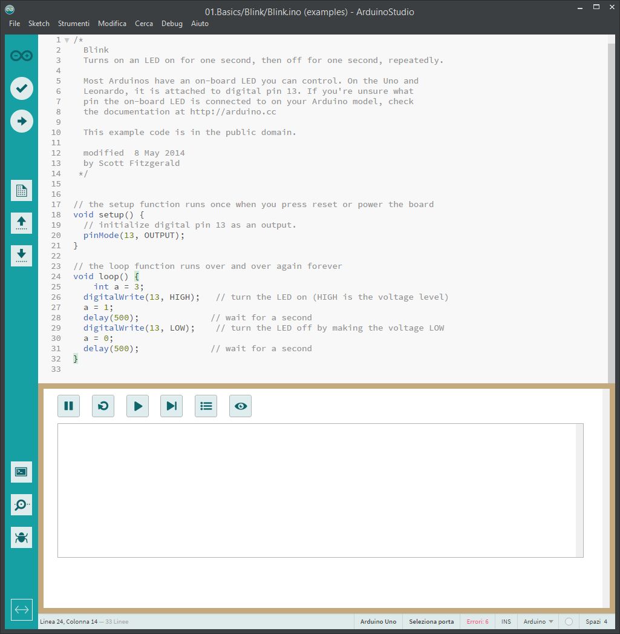Save sketch with the down-arrow icon
This screenshot has height=634, width=620.
click(x=21, y=256)
